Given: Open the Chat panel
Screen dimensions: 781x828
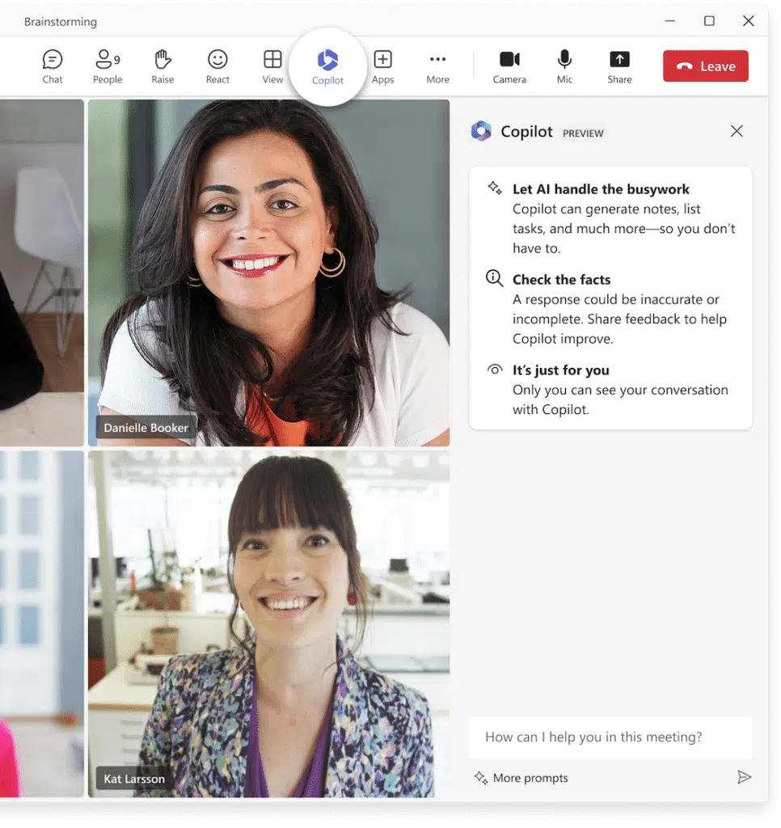Looking at the screenshot, I should [x=53, y=66].
